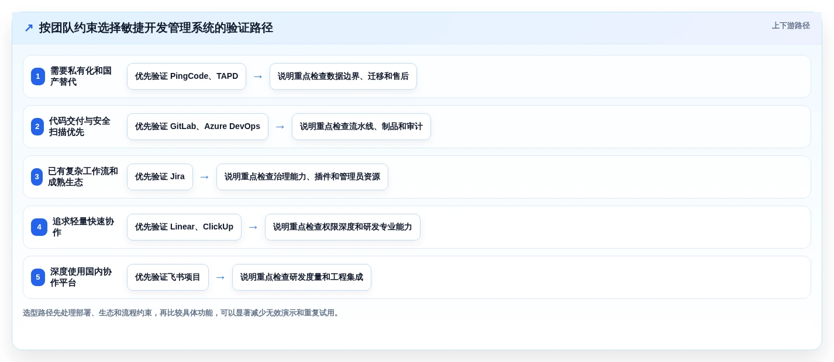Screen dimensions: 834x362
Task: Select the 需要私有化和国产替代 label
Action: pyautogui.click(x=81, y=76)
